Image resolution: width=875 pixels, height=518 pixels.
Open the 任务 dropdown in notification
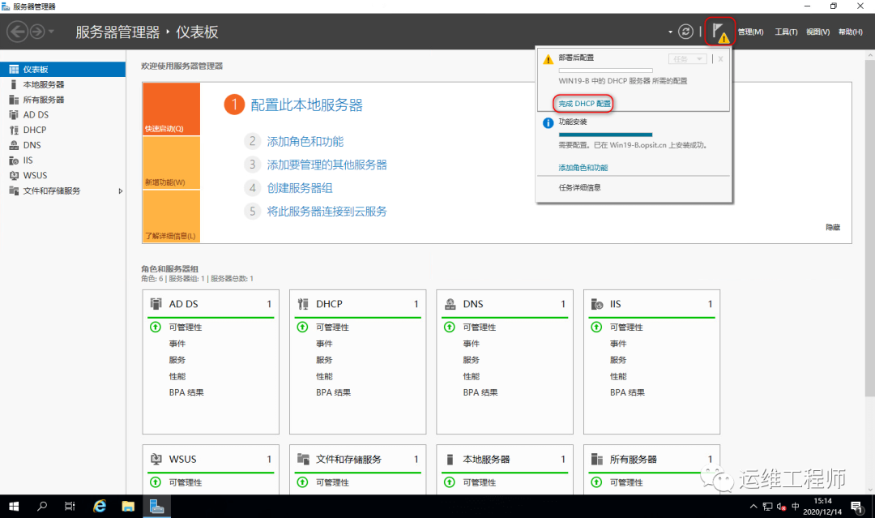(x=688, y=58)
